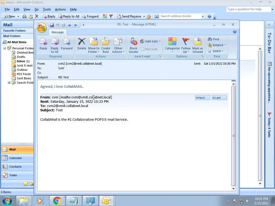
Task: Mark the message as Unread
Action: tap(198, 45)
